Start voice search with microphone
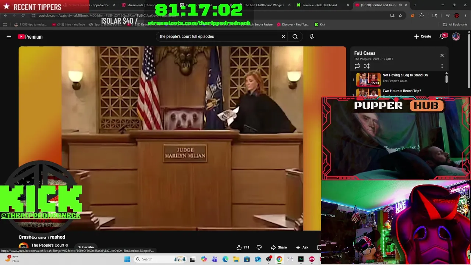The image size is (471, 265). [312, 36]
